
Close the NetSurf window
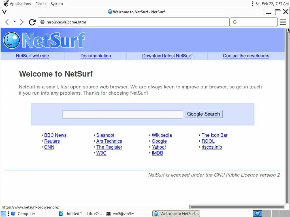[x=286, y=12]
